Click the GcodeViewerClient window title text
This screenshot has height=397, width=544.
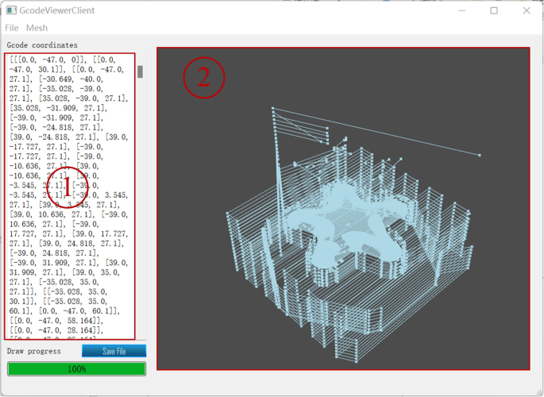pyautogui.click(x=65, y=10)
